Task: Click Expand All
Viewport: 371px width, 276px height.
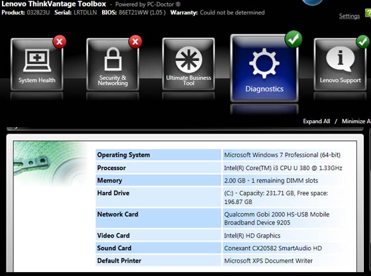Action: point(317,121)
